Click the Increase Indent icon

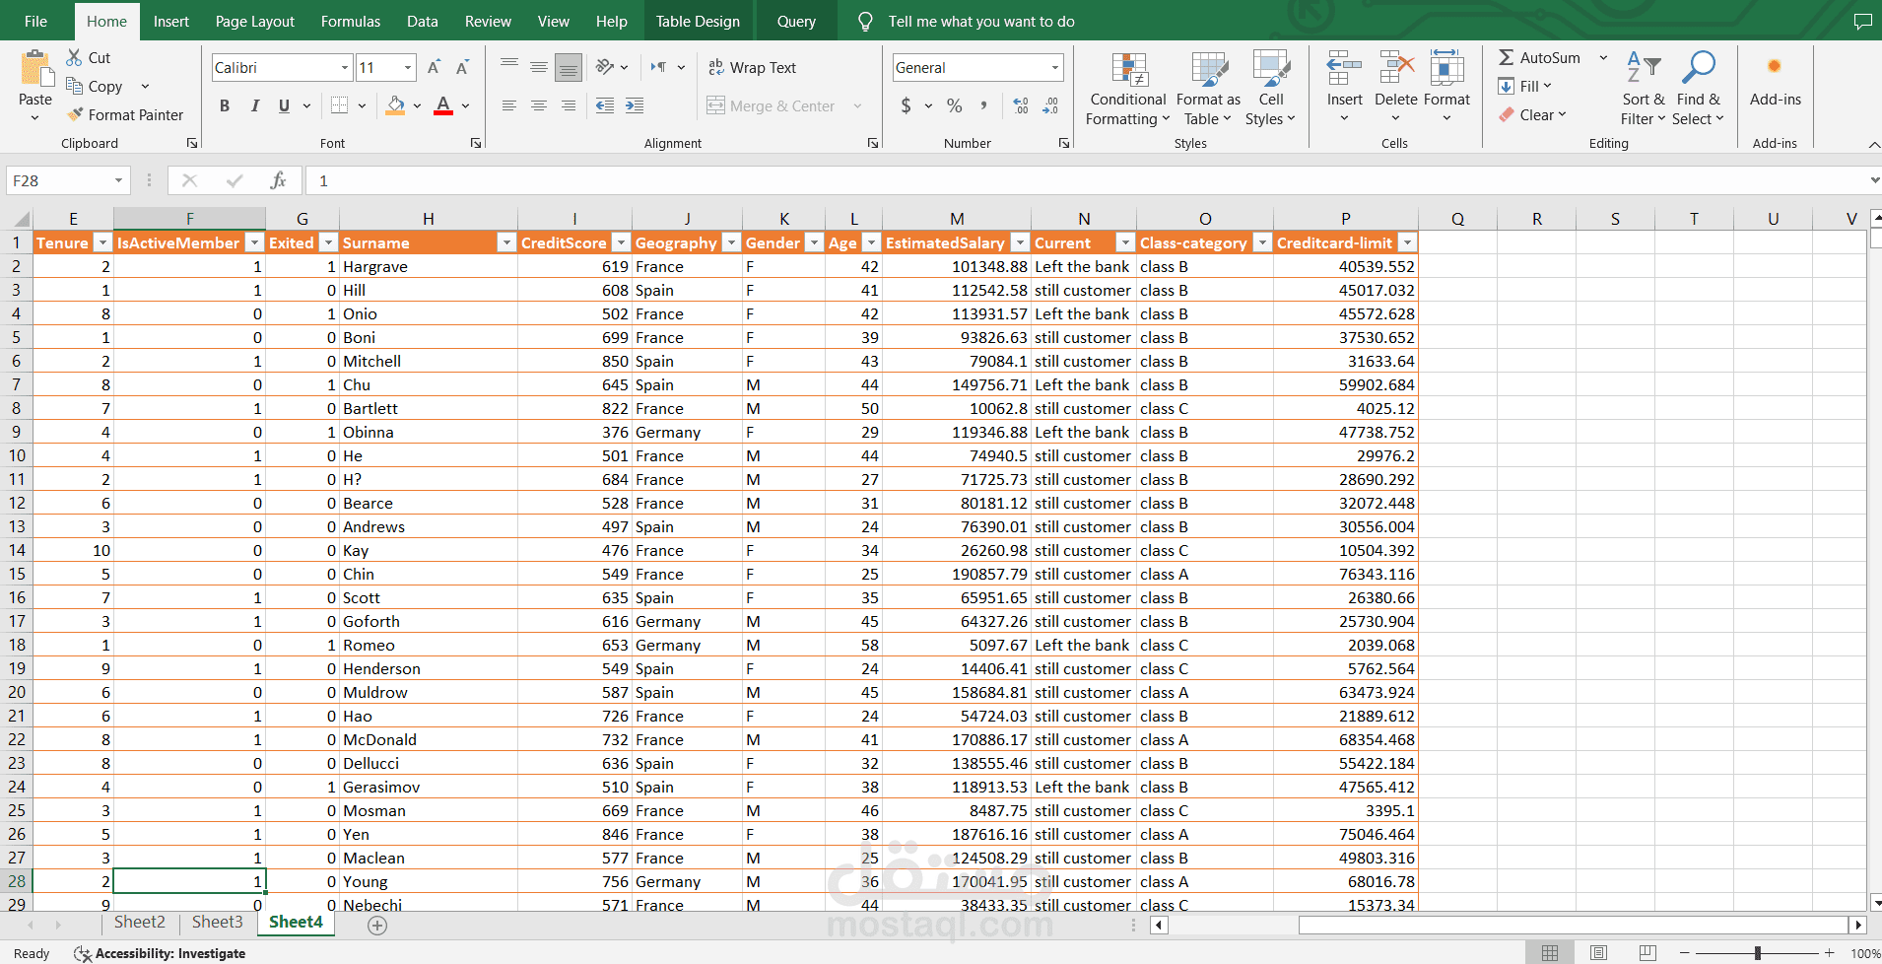pos(635,105)
